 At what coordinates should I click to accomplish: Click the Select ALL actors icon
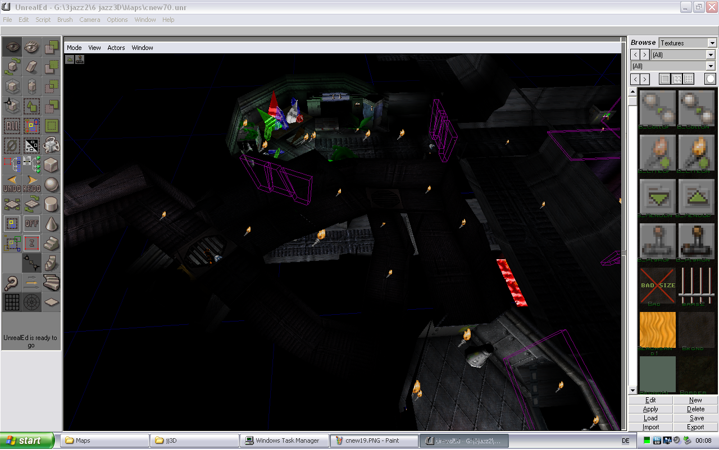[12, 126]
